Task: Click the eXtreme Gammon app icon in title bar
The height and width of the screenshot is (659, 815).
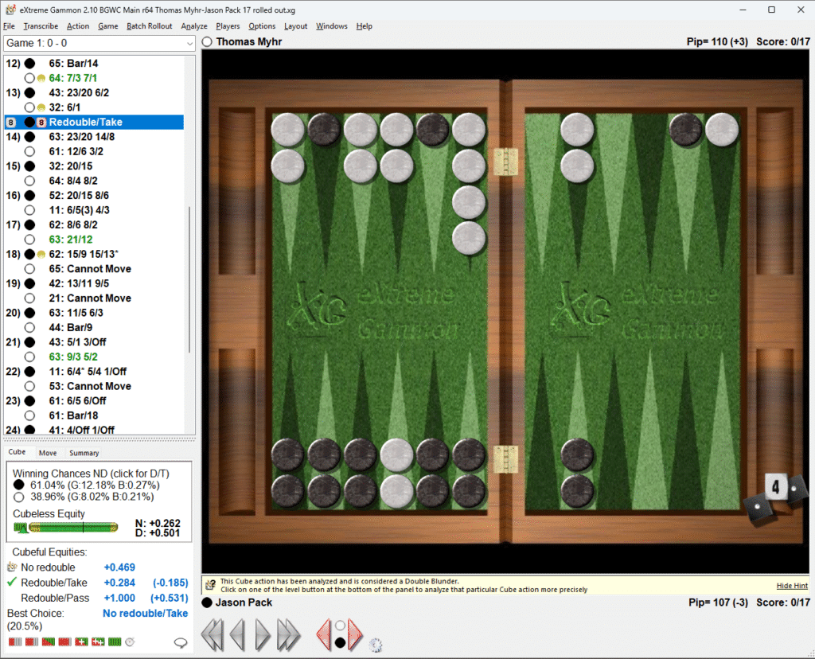Action: point(10,10)
